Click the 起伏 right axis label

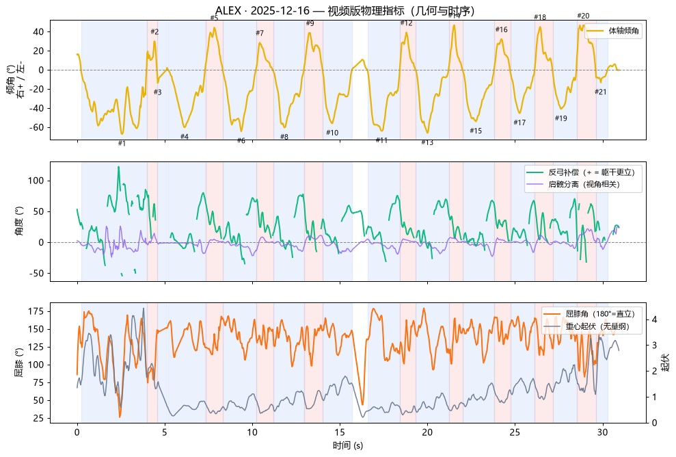[x=665, y=363]
